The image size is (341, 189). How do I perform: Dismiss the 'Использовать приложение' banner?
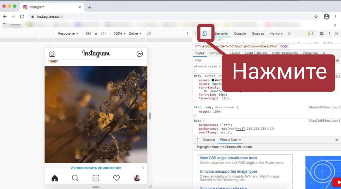[x=143, y=168]
